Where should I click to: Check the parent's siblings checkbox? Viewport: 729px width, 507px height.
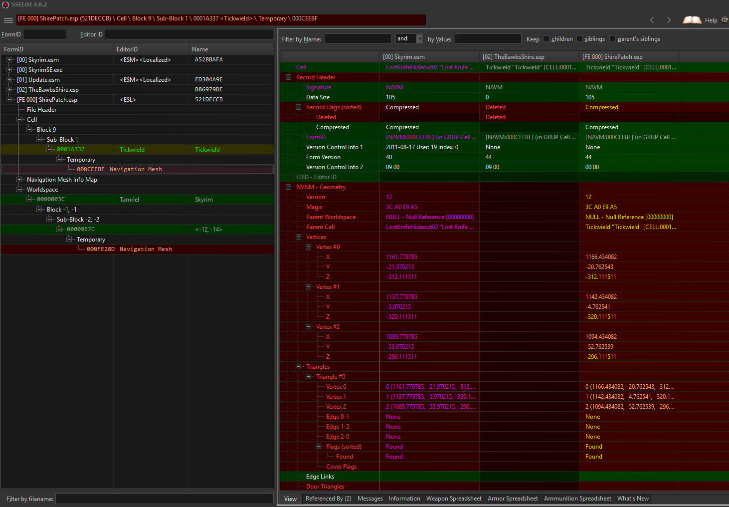[612, 39]
